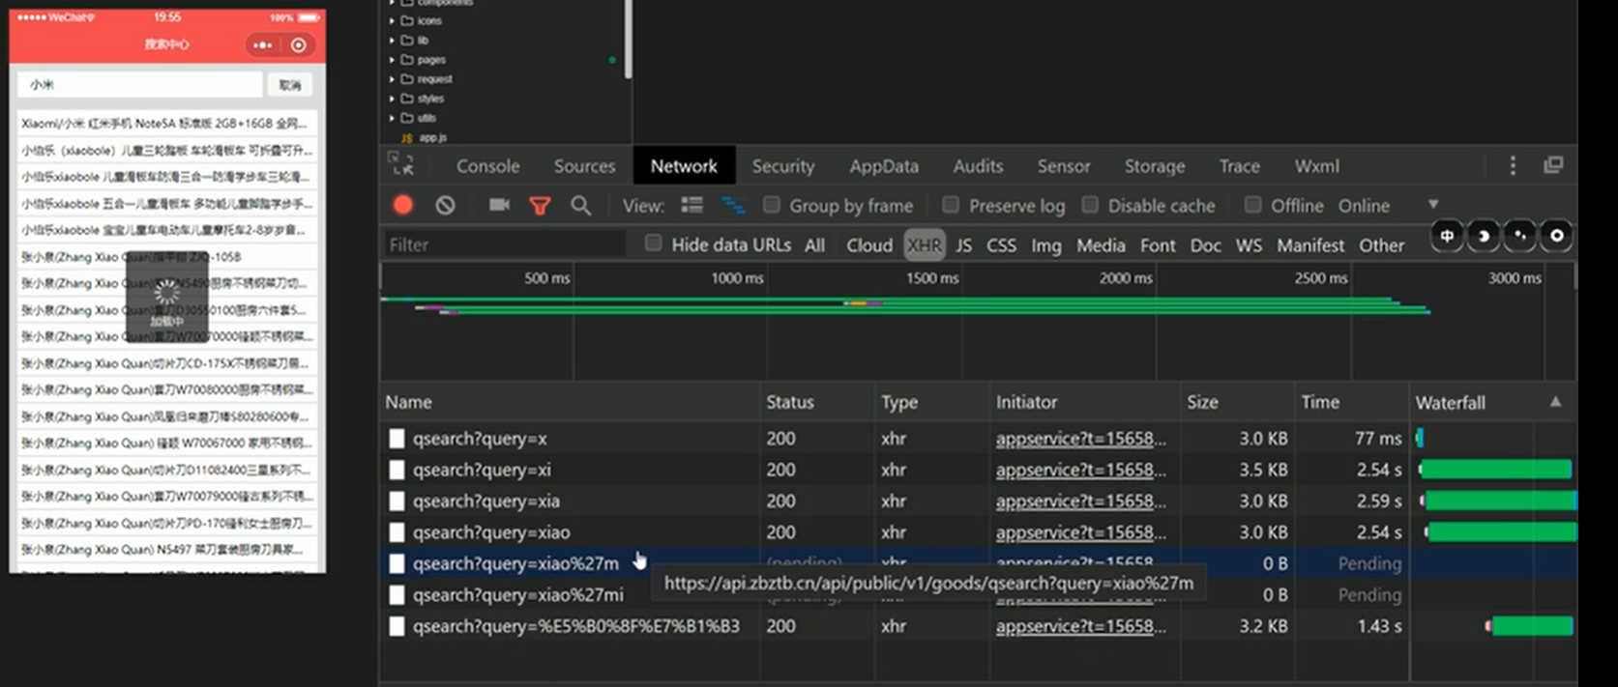
Task: Click the inspect element selector icon
Action: pos(400,164)
